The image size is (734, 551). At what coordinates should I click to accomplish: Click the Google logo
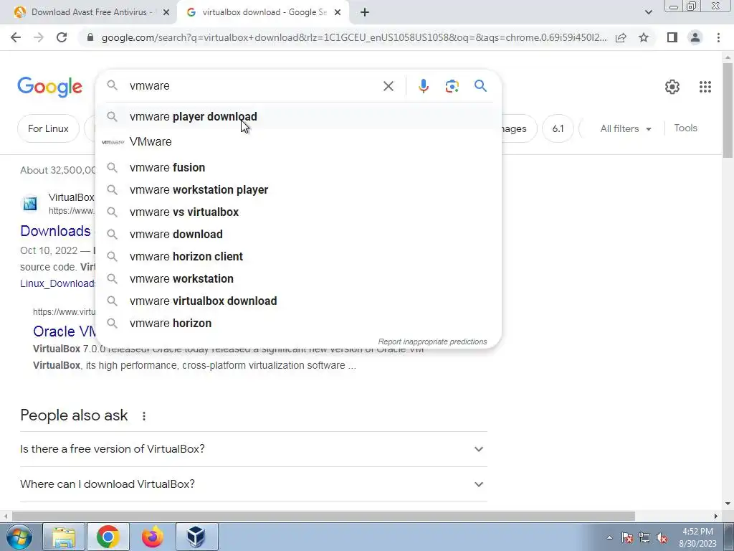pyautogui.click(x=50, y=87)
